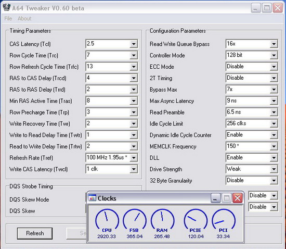
Task: Minimize the Clocks window
Action: [x=215, y=198]
